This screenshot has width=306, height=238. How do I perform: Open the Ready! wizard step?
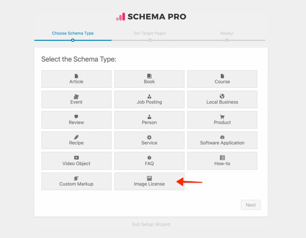[x=227, y=33]
